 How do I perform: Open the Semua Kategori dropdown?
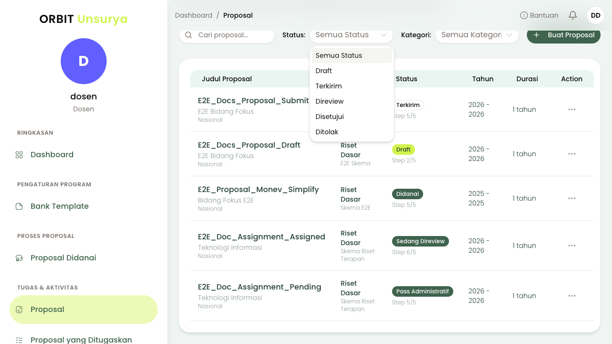477,35
